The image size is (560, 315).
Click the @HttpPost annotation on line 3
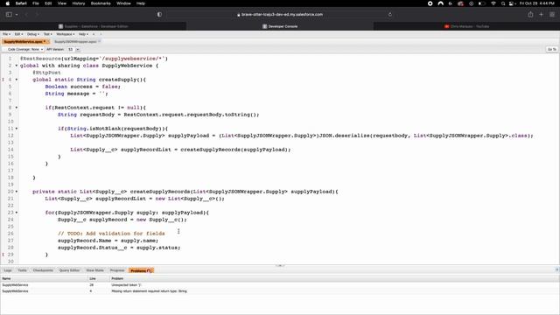click(46, 73)
